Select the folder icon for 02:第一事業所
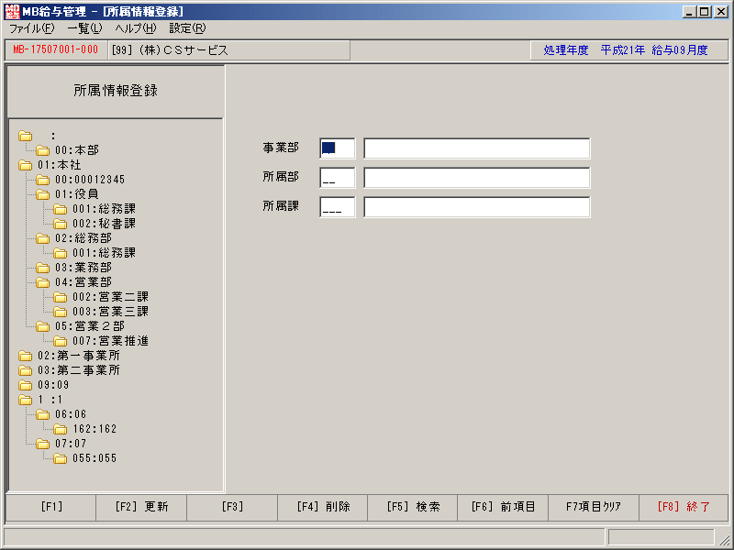The width and height of the screenshot is (734, 550). point(26,356)
